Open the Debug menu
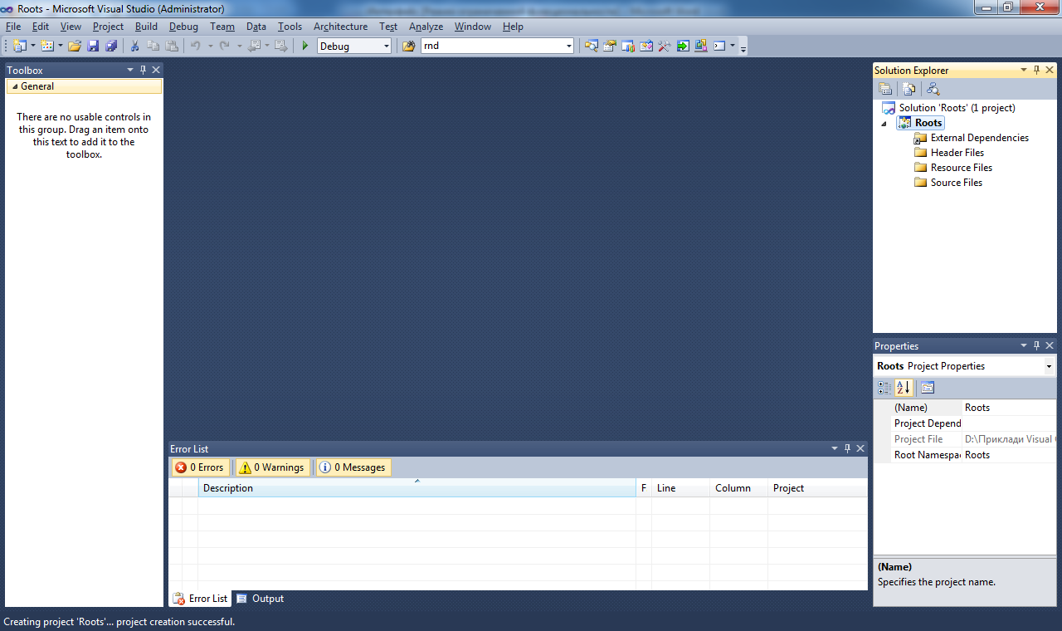This screenshot has width=1062, height=631. point(183,27)
